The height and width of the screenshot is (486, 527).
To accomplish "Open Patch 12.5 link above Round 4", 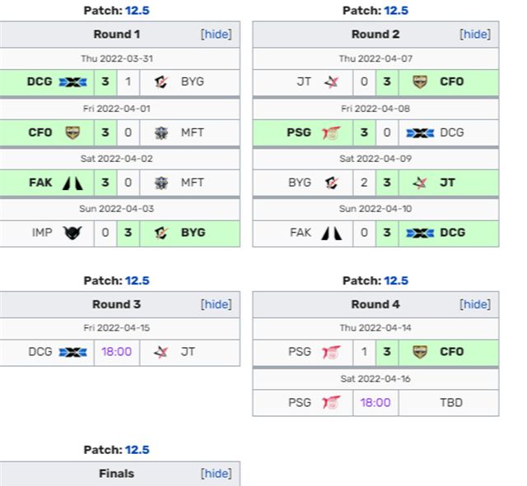I will click(396, 281).
